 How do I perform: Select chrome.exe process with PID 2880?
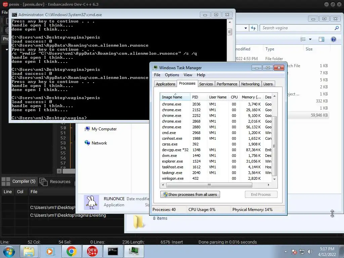pyautogui.click(x=216, y=127)
